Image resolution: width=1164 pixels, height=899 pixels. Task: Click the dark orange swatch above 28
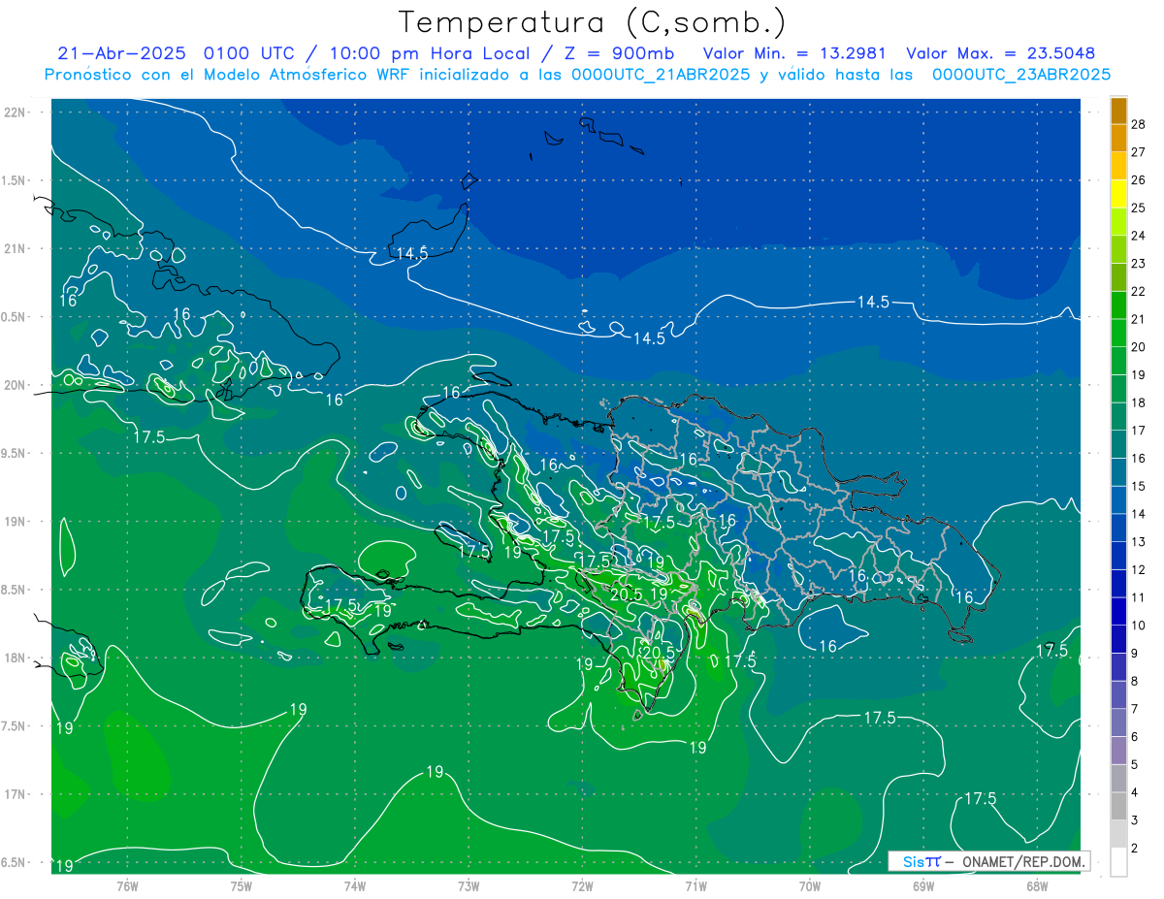coord(1118,112)
